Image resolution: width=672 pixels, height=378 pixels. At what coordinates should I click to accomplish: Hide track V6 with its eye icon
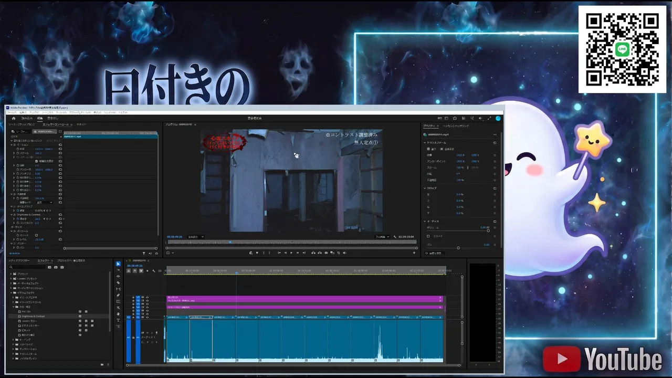(x=148, y=301)
